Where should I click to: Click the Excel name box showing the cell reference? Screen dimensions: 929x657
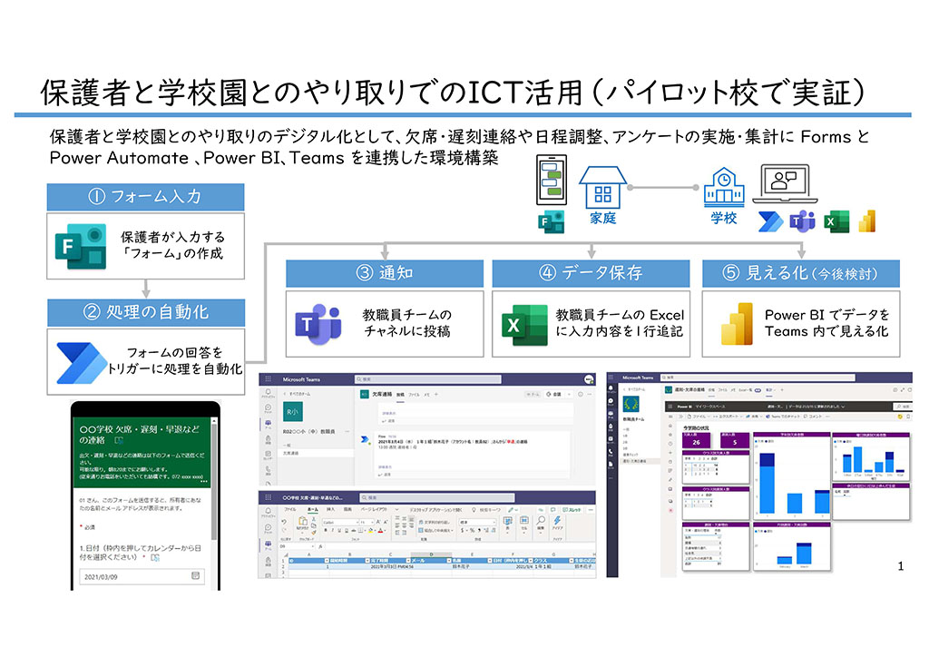(298, 546)
